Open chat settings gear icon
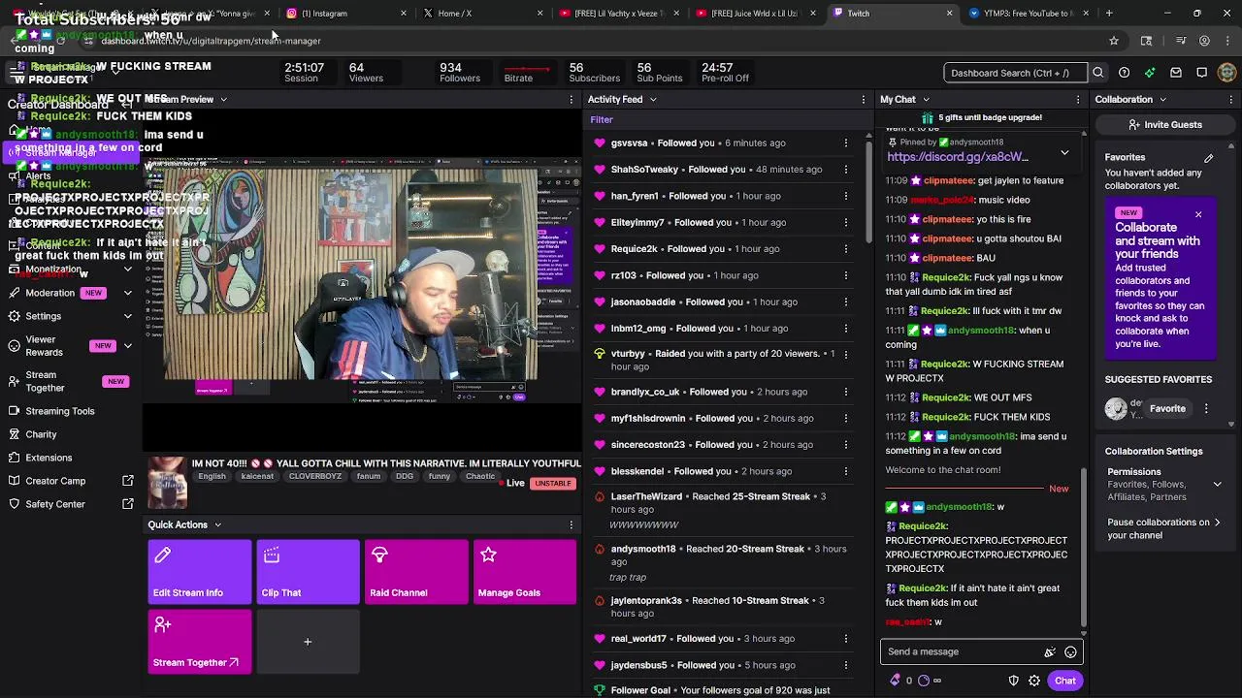The height and width of the screenshot is (698, 1242). [1034, 681]
